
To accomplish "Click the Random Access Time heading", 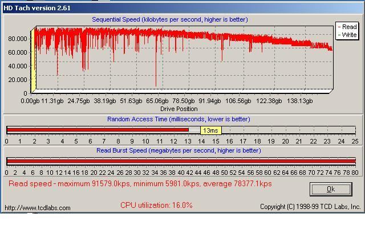I will pos(179,119).
